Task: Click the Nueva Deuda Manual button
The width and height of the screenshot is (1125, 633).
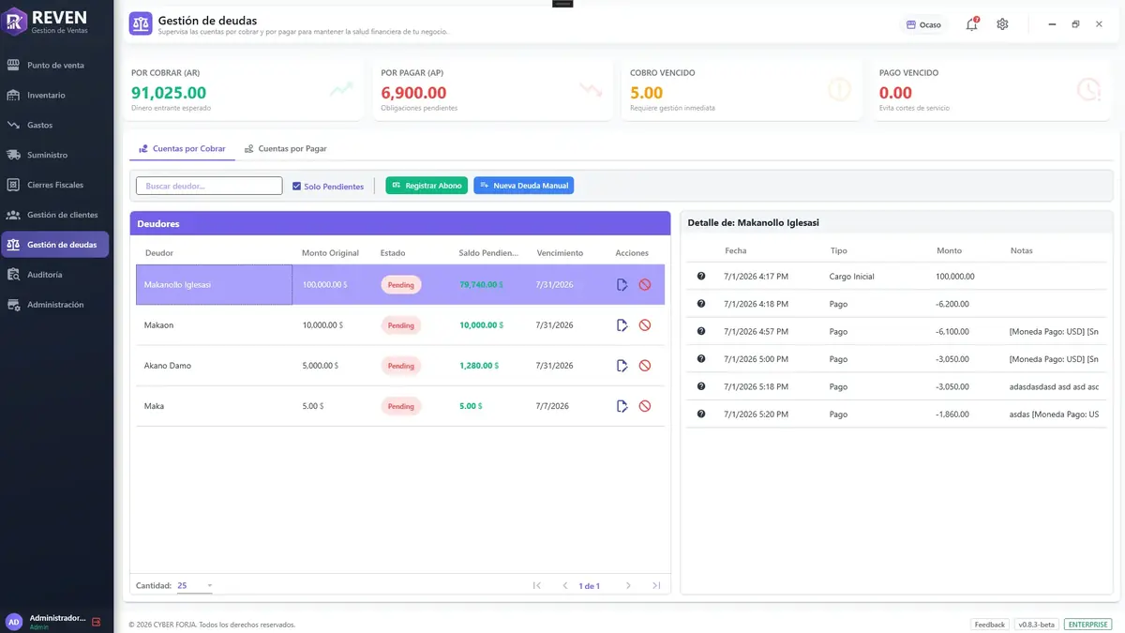Action: coord(523,186)
